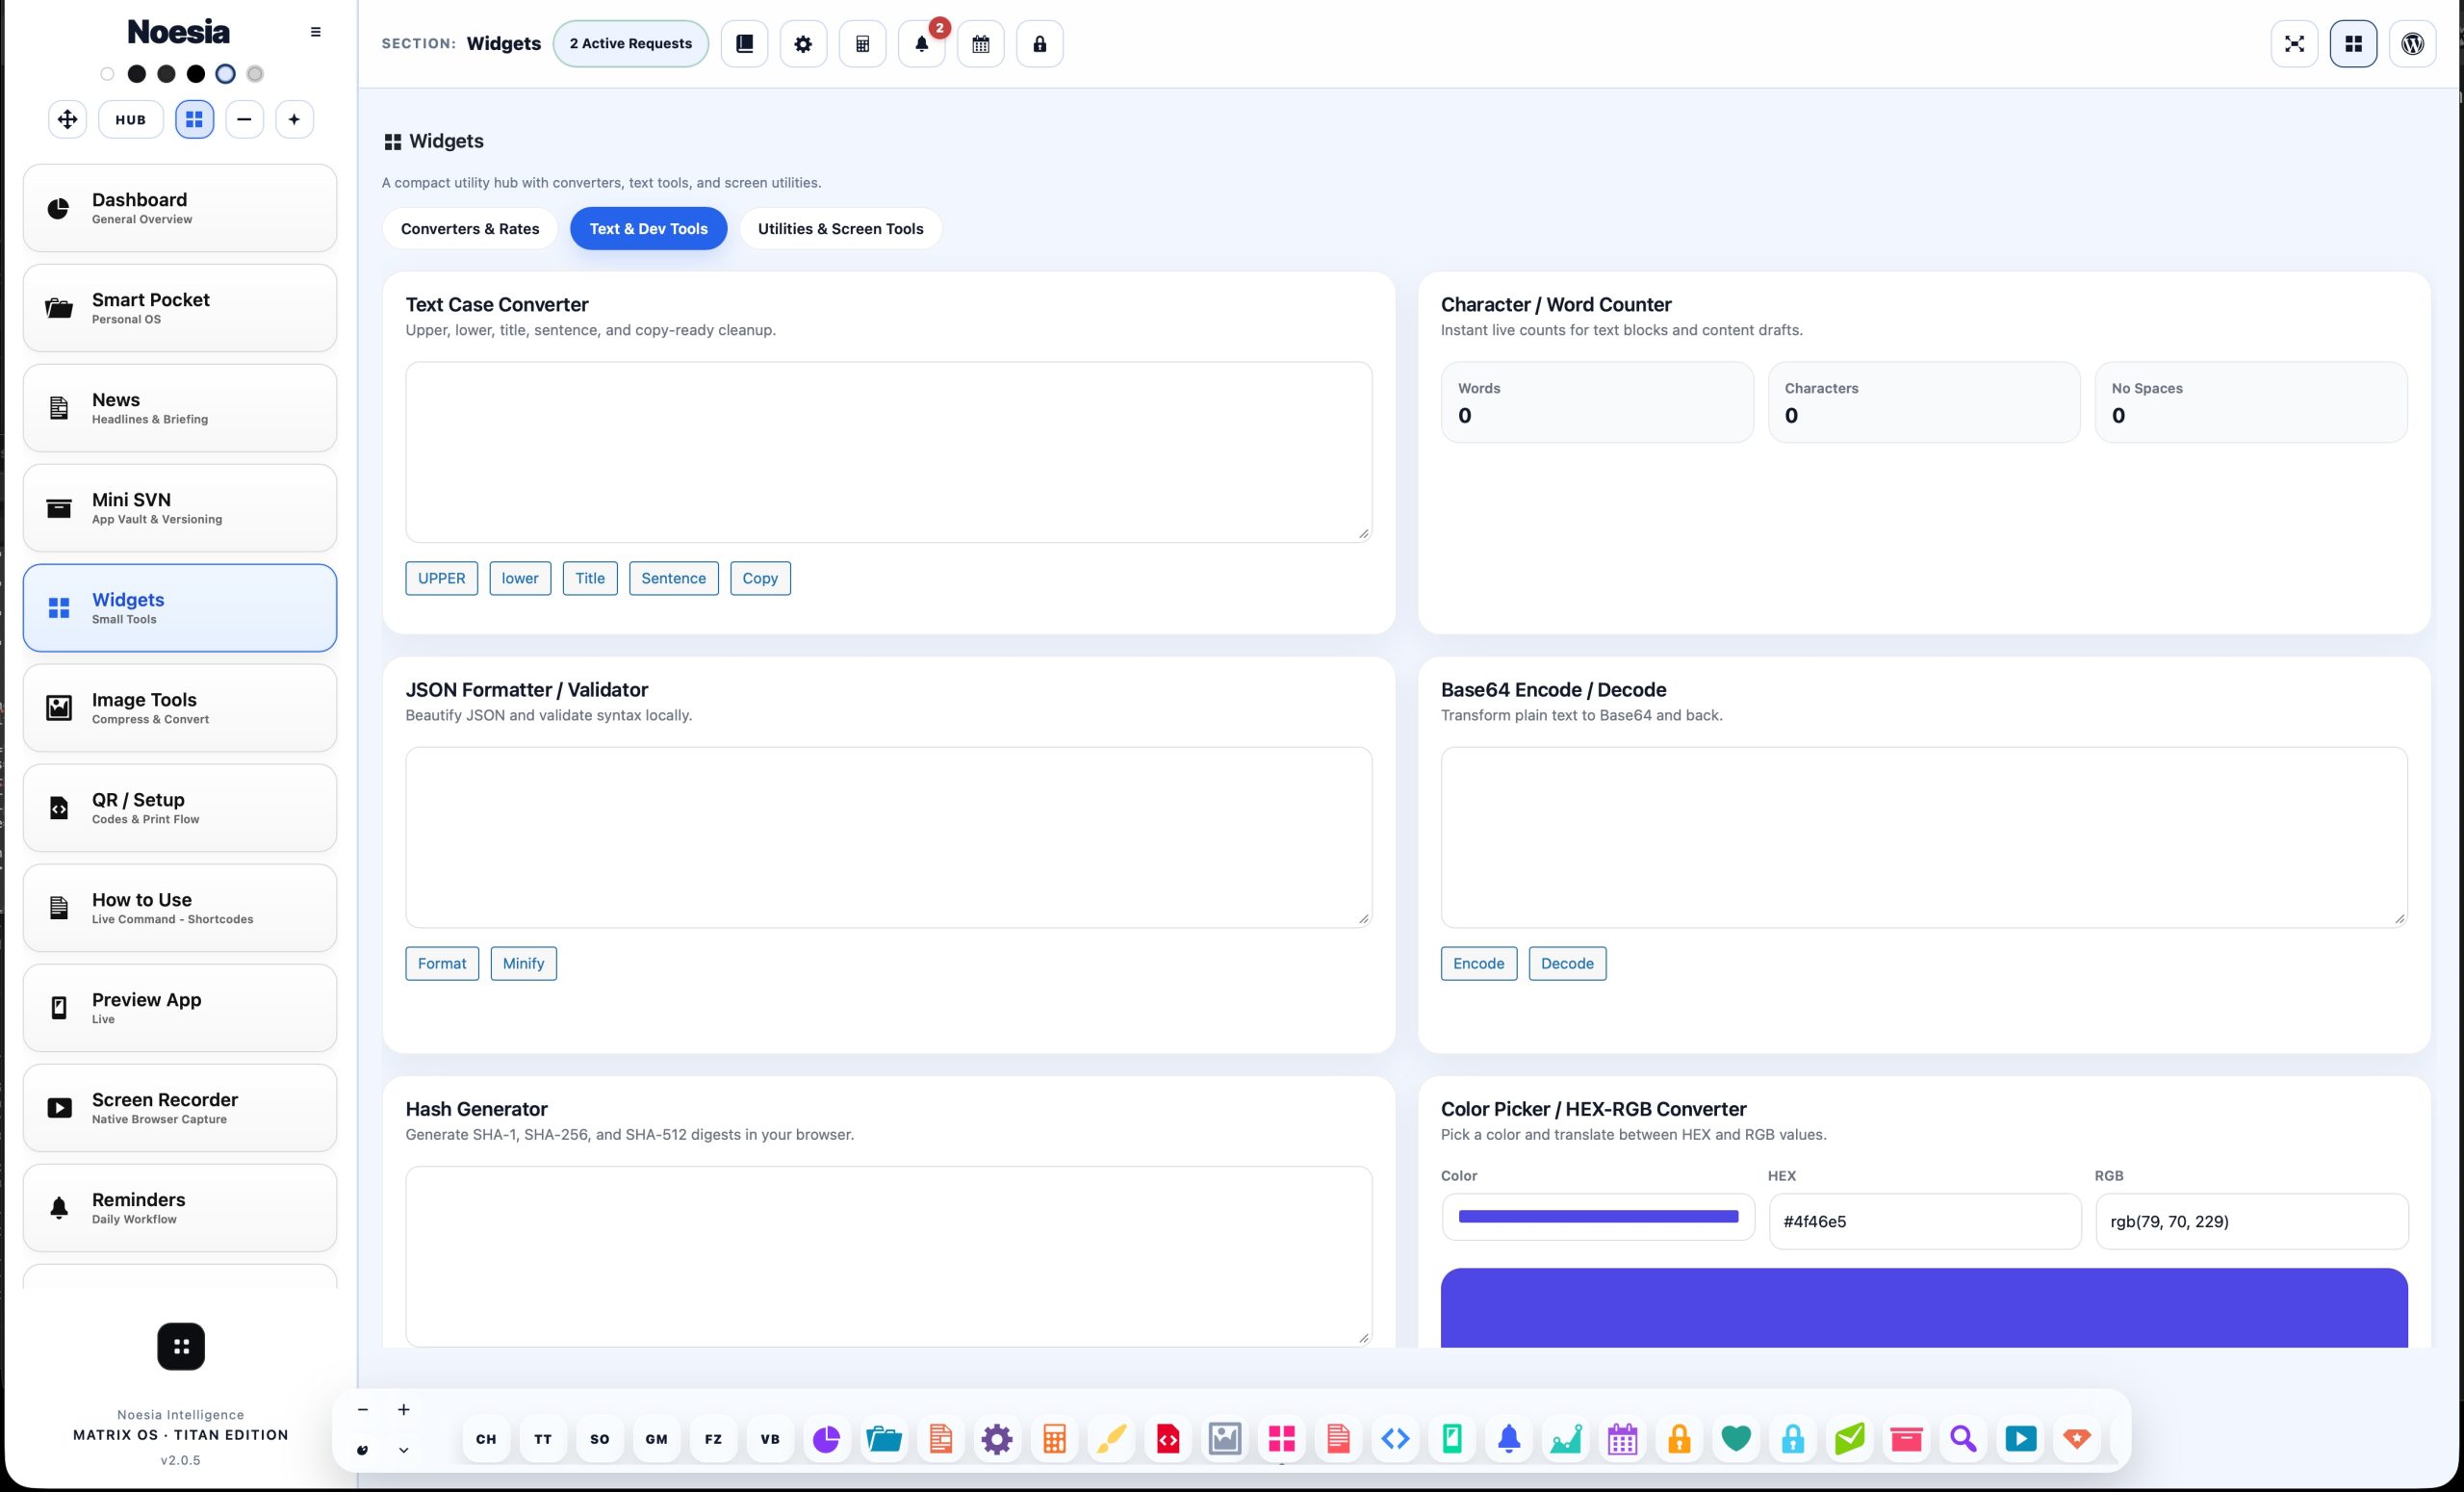Click the dock plus zoom button
2464x1492 pixels.
(404, 1410)
